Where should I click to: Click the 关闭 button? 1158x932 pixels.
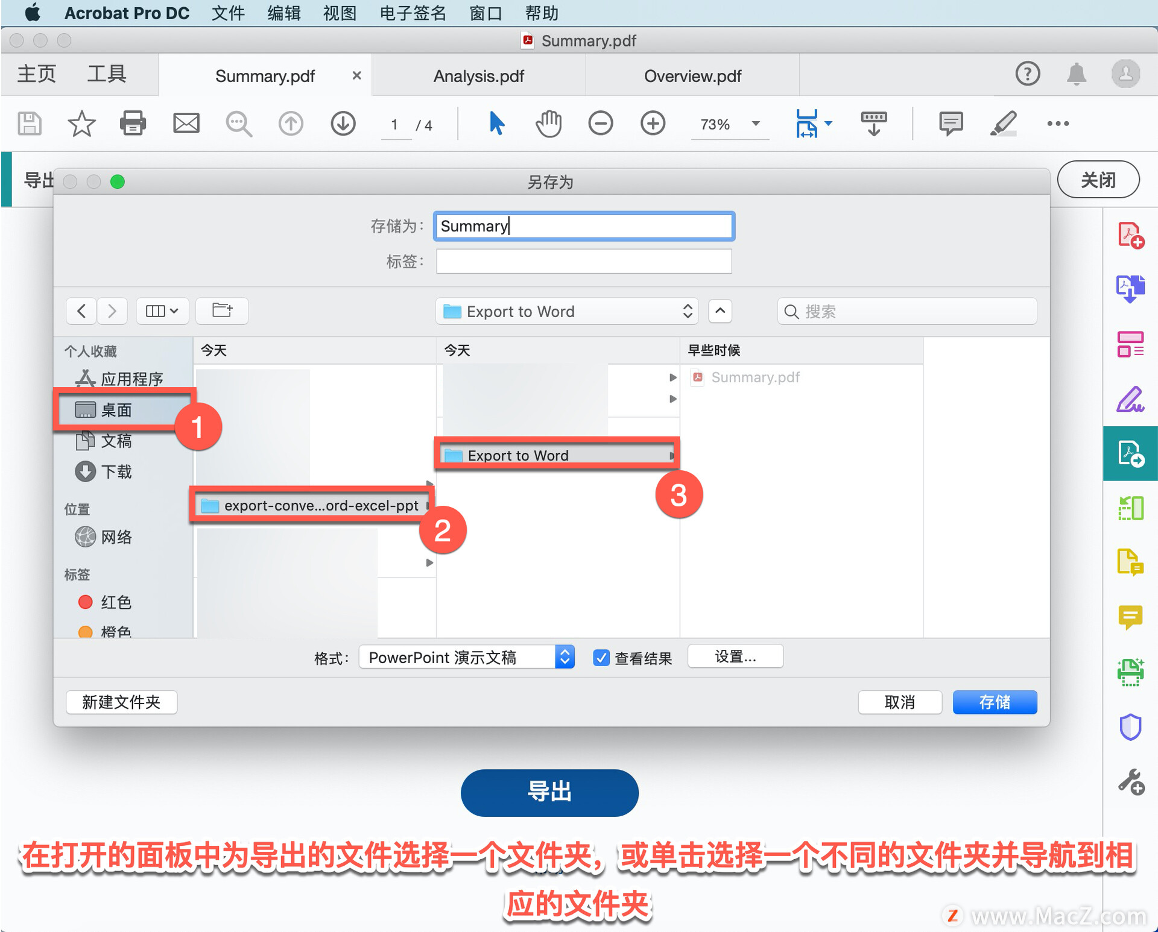pyautogui.click(x=1098, y=179)
